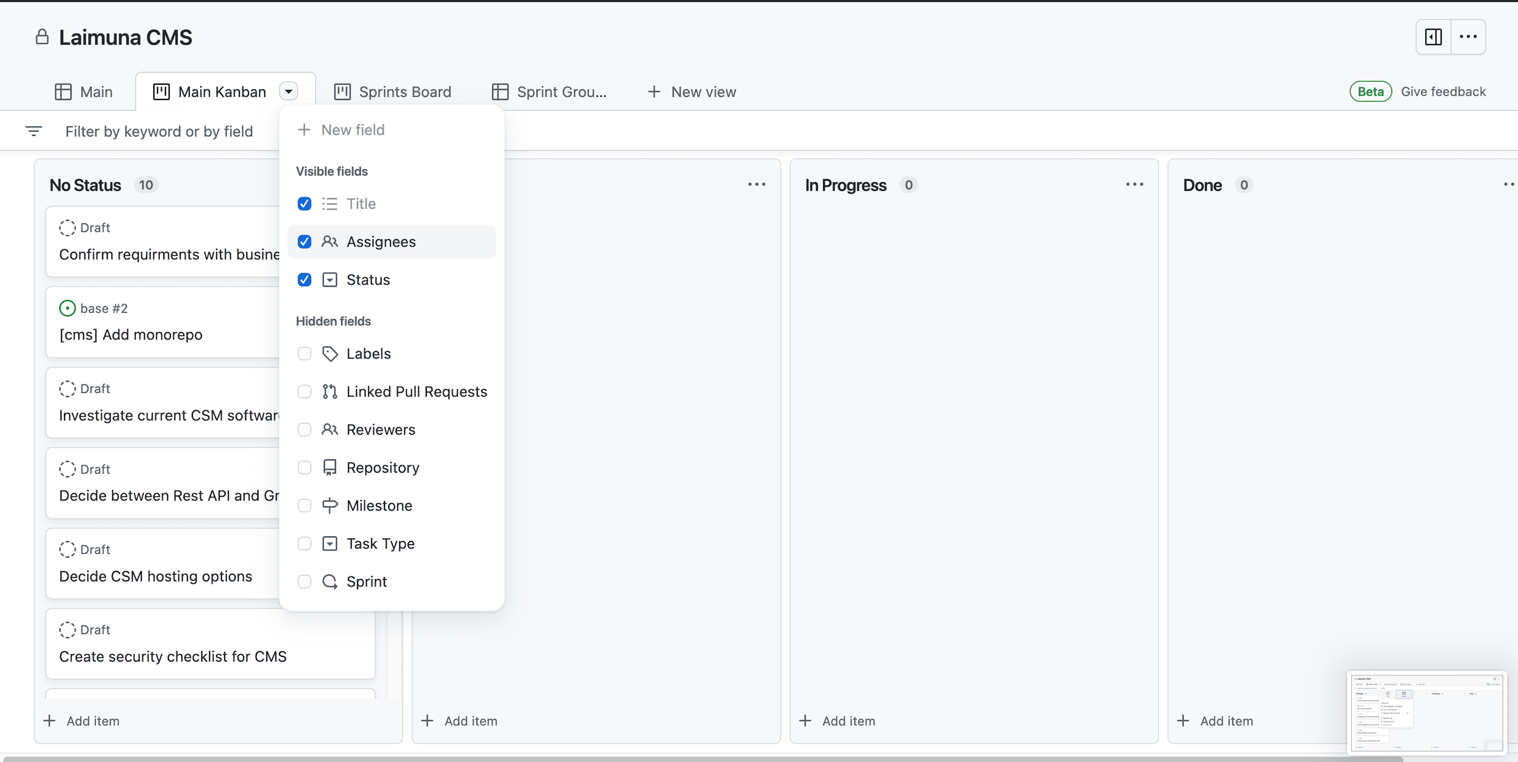1518x762 pixels.
Task: Open 'Decide between Rest API' card title
Action: (x=169, y=496)
